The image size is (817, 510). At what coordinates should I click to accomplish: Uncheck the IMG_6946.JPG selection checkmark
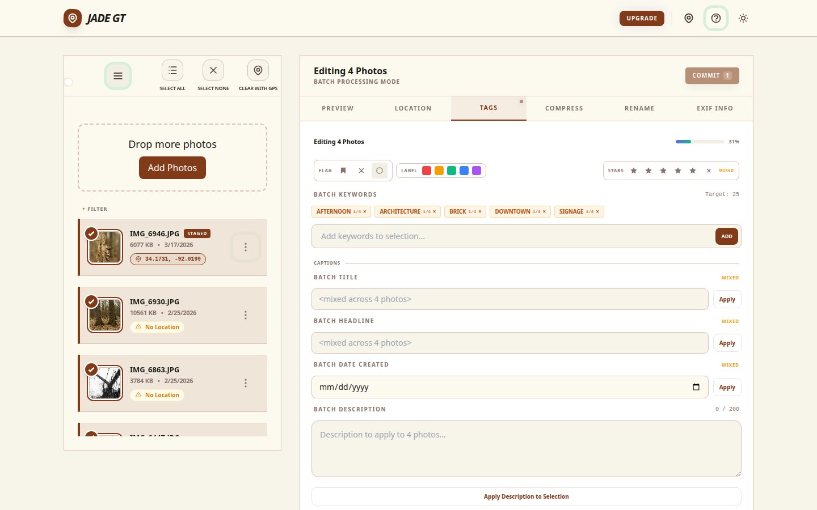click(91, 233)
